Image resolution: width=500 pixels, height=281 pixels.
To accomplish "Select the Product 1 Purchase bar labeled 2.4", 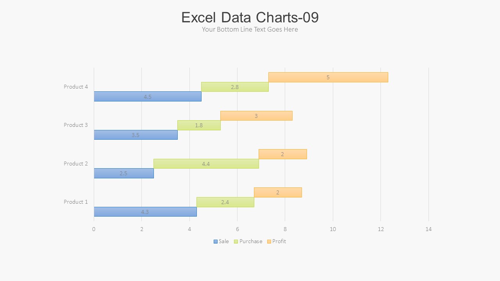I will (x=225, y=202).
